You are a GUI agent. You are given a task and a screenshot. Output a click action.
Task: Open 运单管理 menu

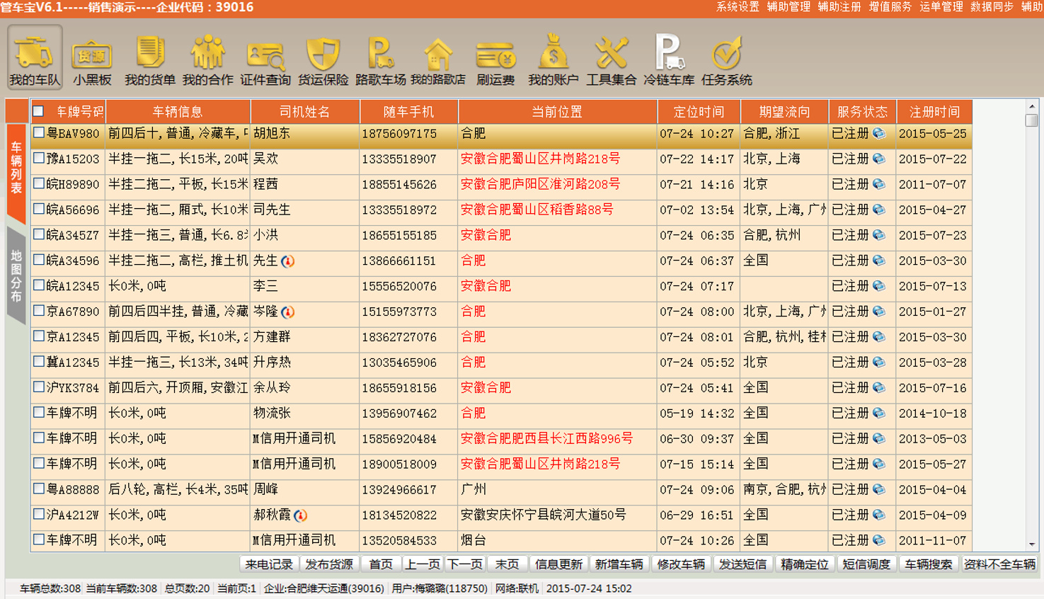941,7
